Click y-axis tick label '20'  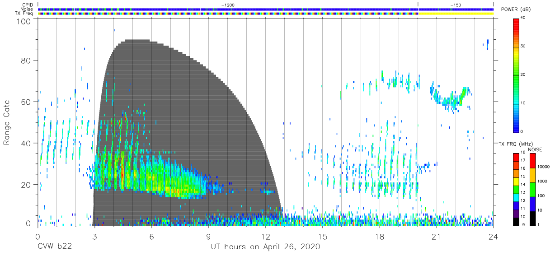26,184
